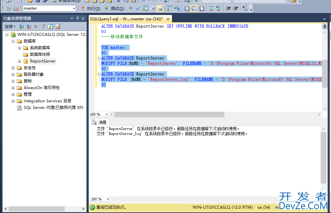The width and height of the screenshot is (331, 213).
Task: Select the 数据库快照 folder
Action: pos(40,54)
